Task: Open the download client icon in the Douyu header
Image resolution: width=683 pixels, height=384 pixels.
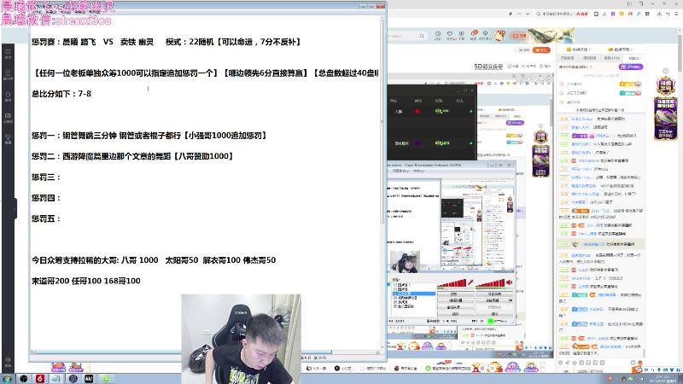Action: point(461,35)
